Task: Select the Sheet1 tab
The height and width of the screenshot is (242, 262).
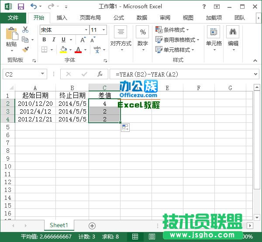Action: click(59, 225)
